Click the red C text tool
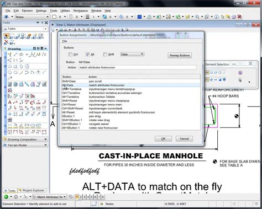The height and width of the screenshot is (209, 262). click(33, 102)
